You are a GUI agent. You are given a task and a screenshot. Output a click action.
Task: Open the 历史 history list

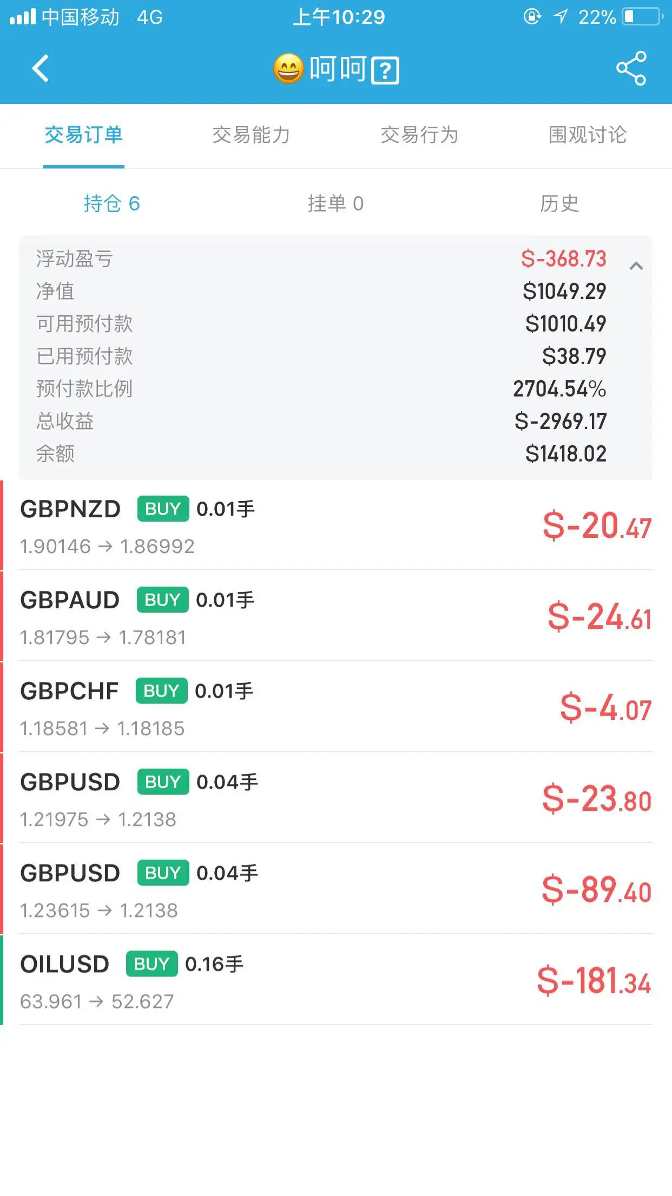559,204
